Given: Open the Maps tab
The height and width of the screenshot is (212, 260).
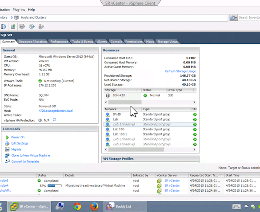Looking at the screenshot, I should coord(150,42).
